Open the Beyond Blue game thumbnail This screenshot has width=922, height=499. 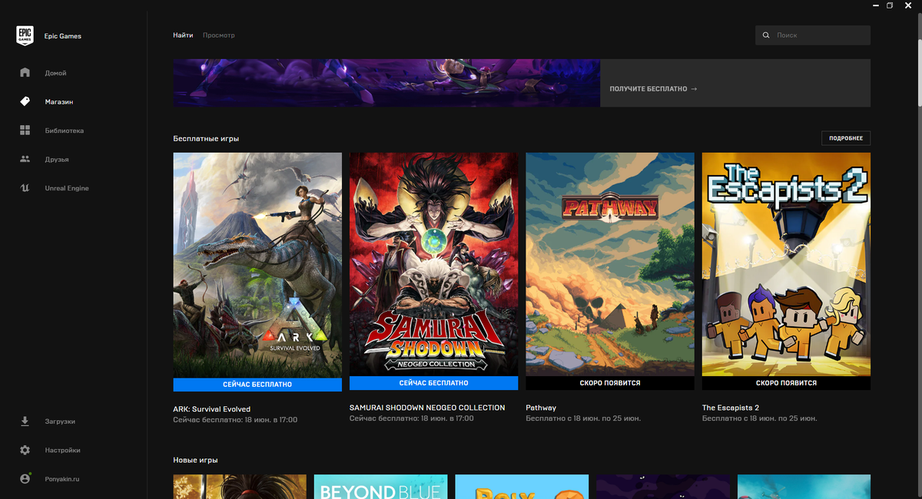click(x=380, y=487)
